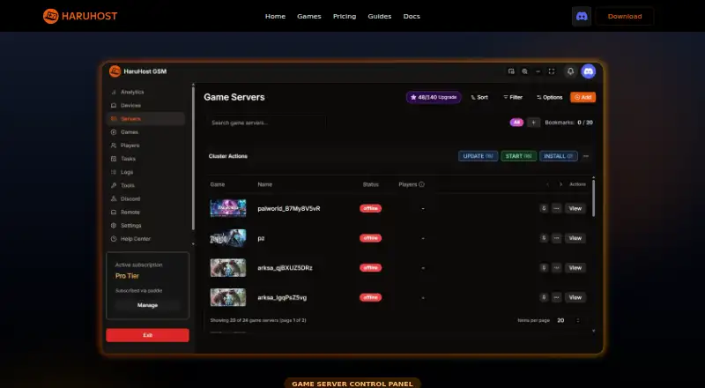
Task: Open the Sort dropdown
Action: (x=479, y=97)
